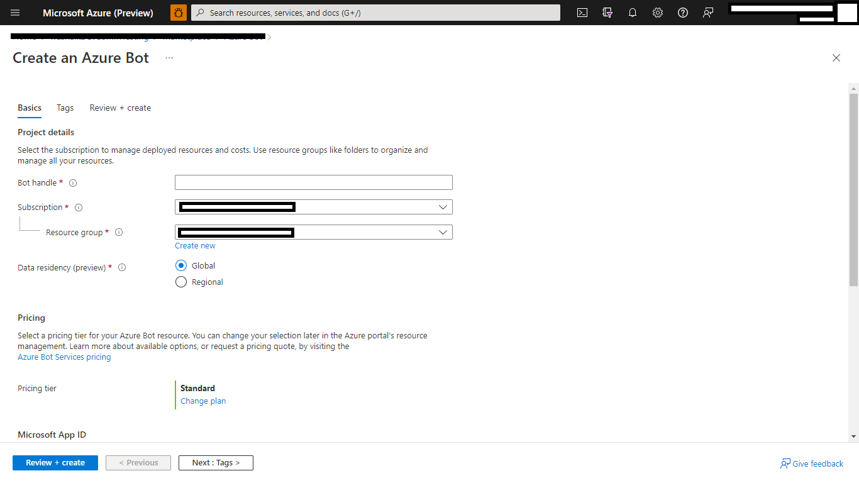
Task: Show info tooltip for Resource group
Action: point(119,232)
